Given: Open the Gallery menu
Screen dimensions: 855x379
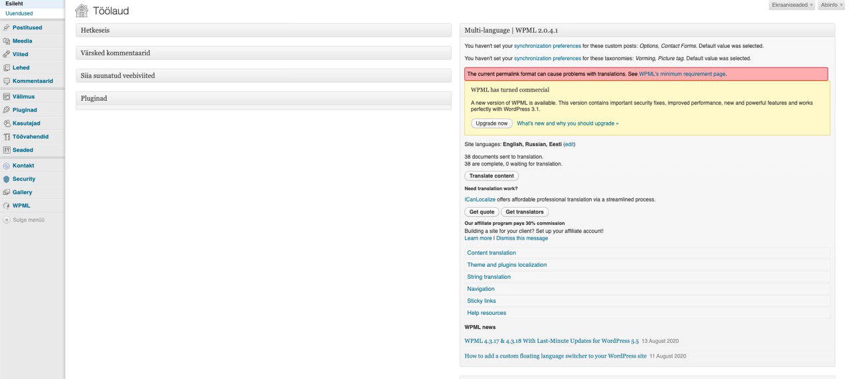Looking at the screenshot, I should click(22, 192).
